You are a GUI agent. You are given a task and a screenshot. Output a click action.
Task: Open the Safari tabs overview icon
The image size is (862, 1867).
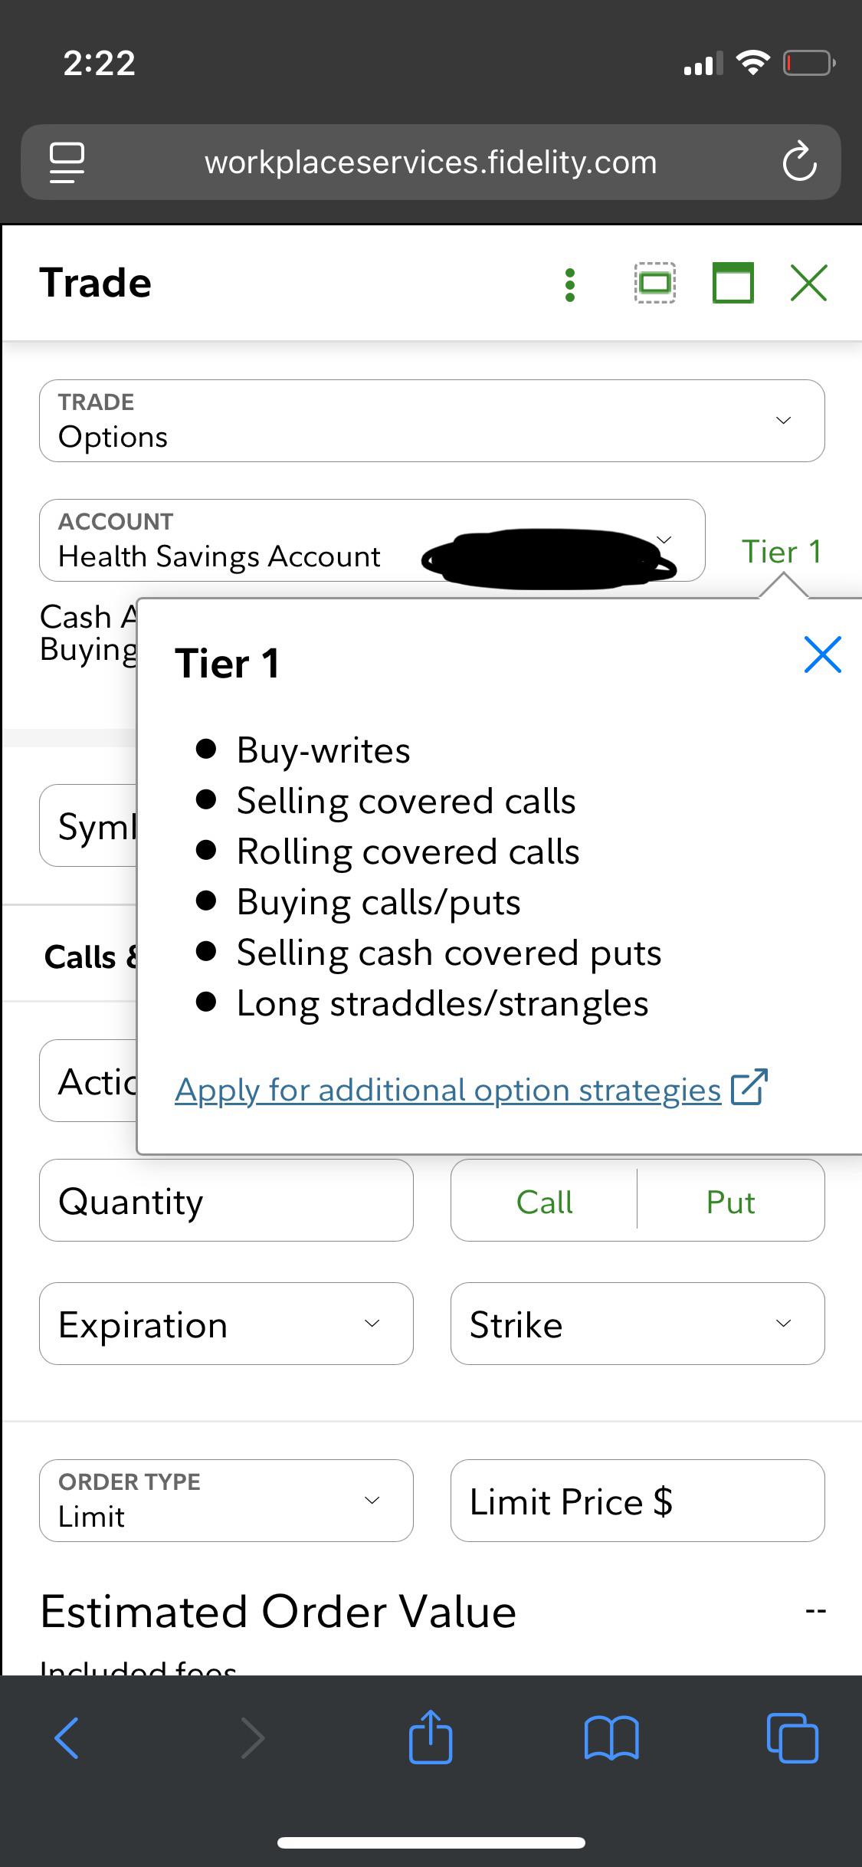pos(792,1737)
